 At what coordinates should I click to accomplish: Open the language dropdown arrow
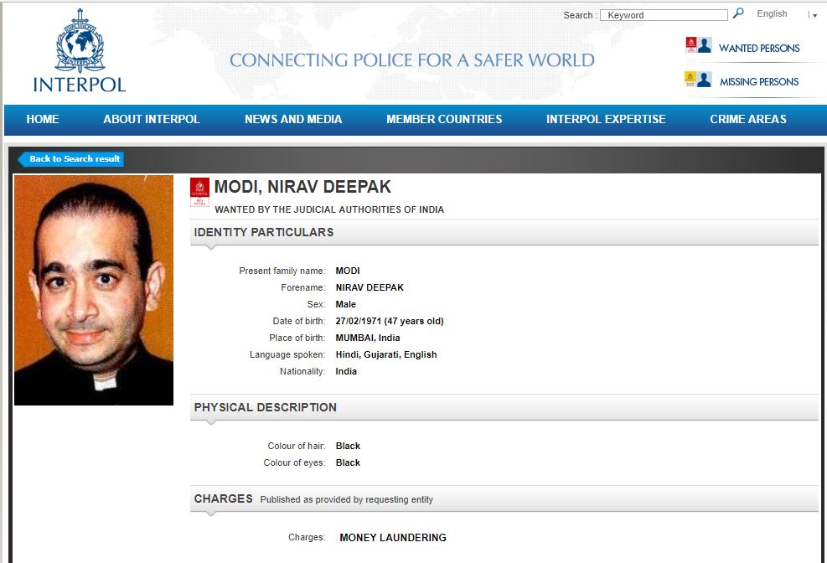[815, 15]
